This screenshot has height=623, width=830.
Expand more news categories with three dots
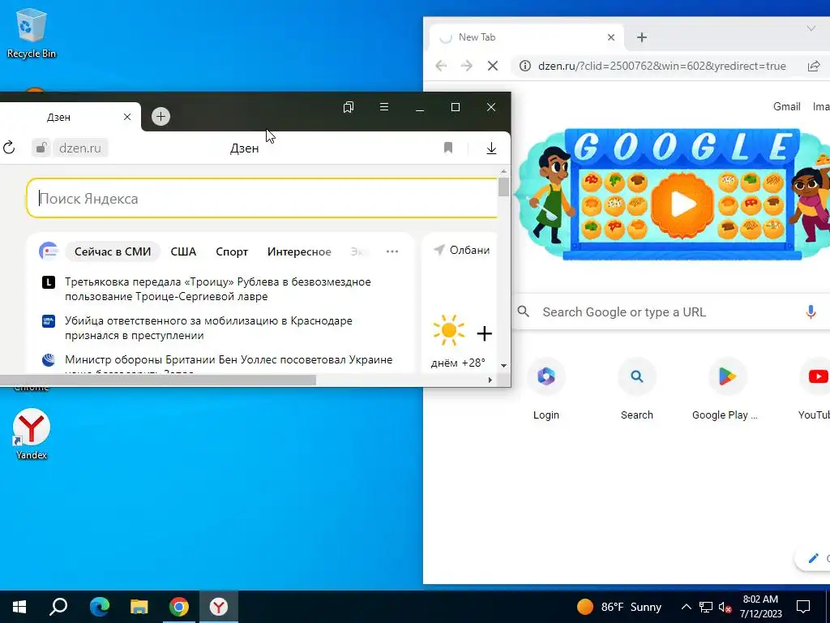392,251
